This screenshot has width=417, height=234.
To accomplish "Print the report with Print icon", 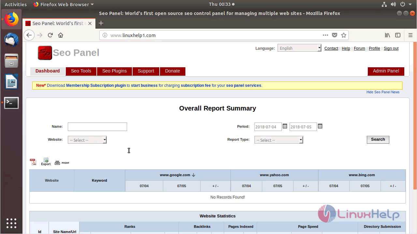I will 62,162.
